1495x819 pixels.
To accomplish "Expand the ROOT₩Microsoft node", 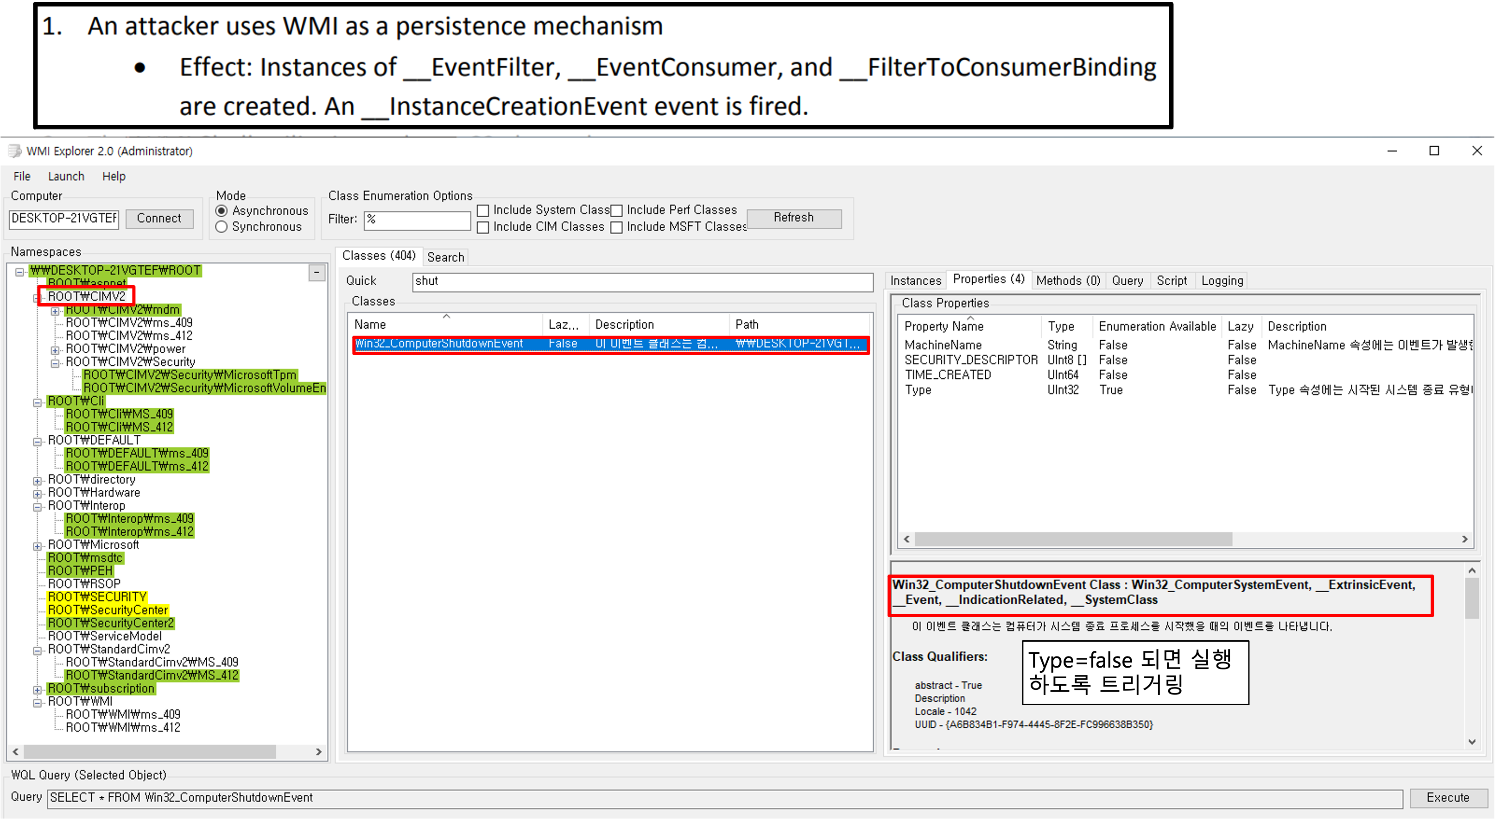I will [37, 546].
